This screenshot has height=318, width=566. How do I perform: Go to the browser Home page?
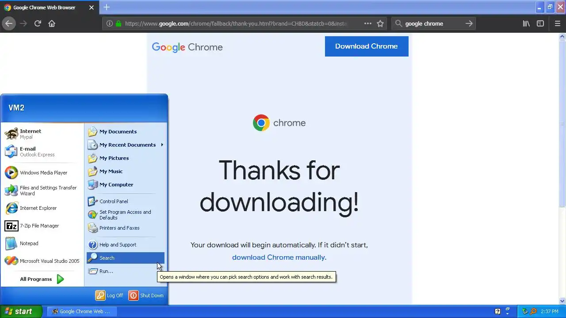(x=52, y=23)
